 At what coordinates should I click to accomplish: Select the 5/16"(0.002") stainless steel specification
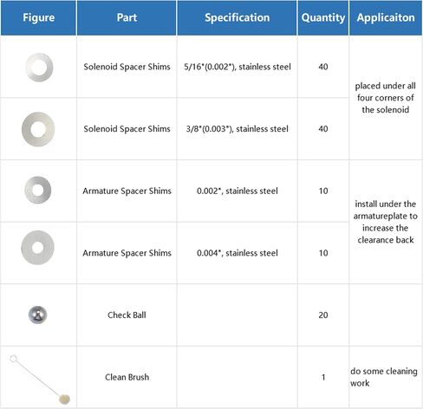(238, 67)
